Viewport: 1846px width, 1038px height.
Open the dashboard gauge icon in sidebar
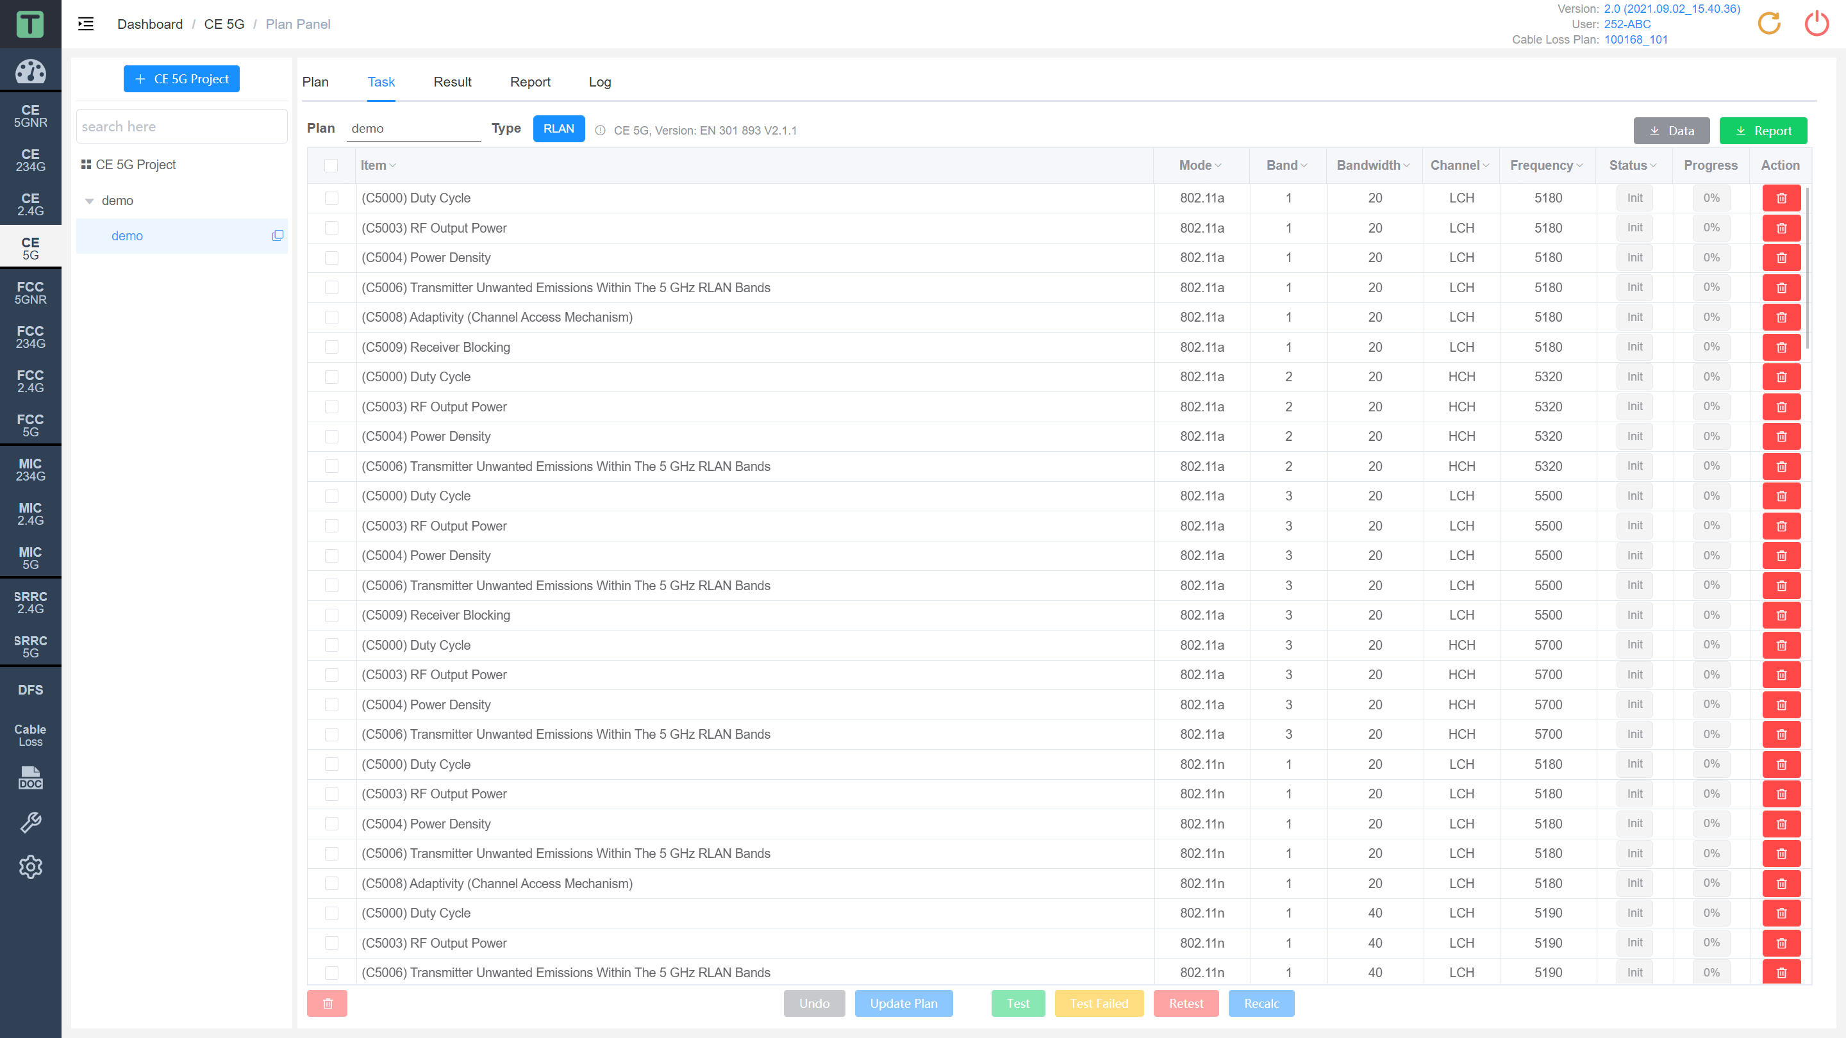coord(30,71)
